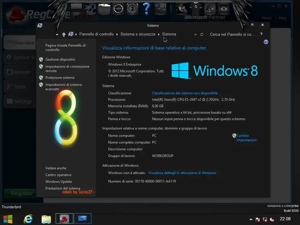Open the Help link in RegCure
This screenshot has width=300, height=225.
[282, 18]
